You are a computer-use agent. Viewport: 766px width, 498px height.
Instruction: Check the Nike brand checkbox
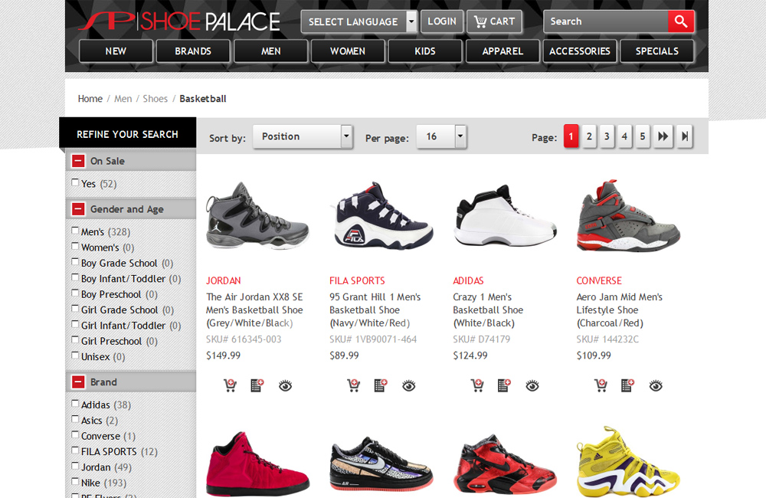coord(75,481)
